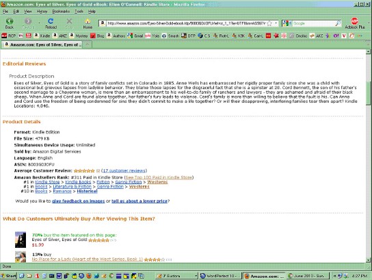Open the Authors bookmark

click(x=116, y=36)
